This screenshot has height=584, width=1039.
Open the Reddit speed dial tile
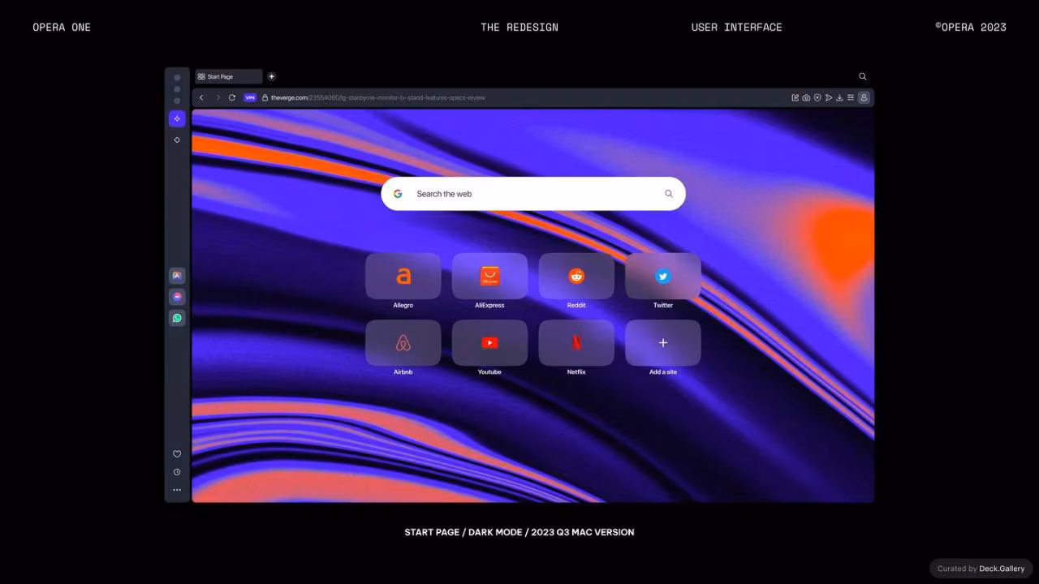tap(576, 277)
